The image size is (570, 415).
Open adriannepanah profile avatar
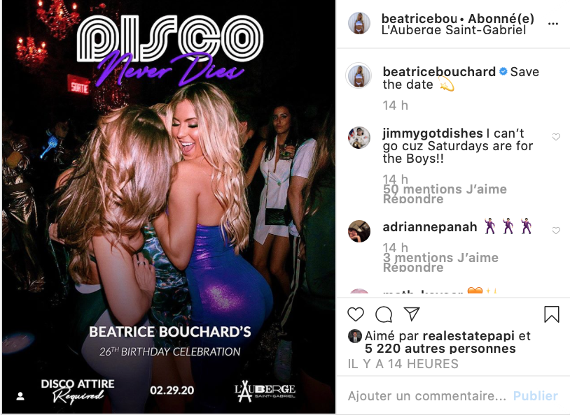(359, 231)
